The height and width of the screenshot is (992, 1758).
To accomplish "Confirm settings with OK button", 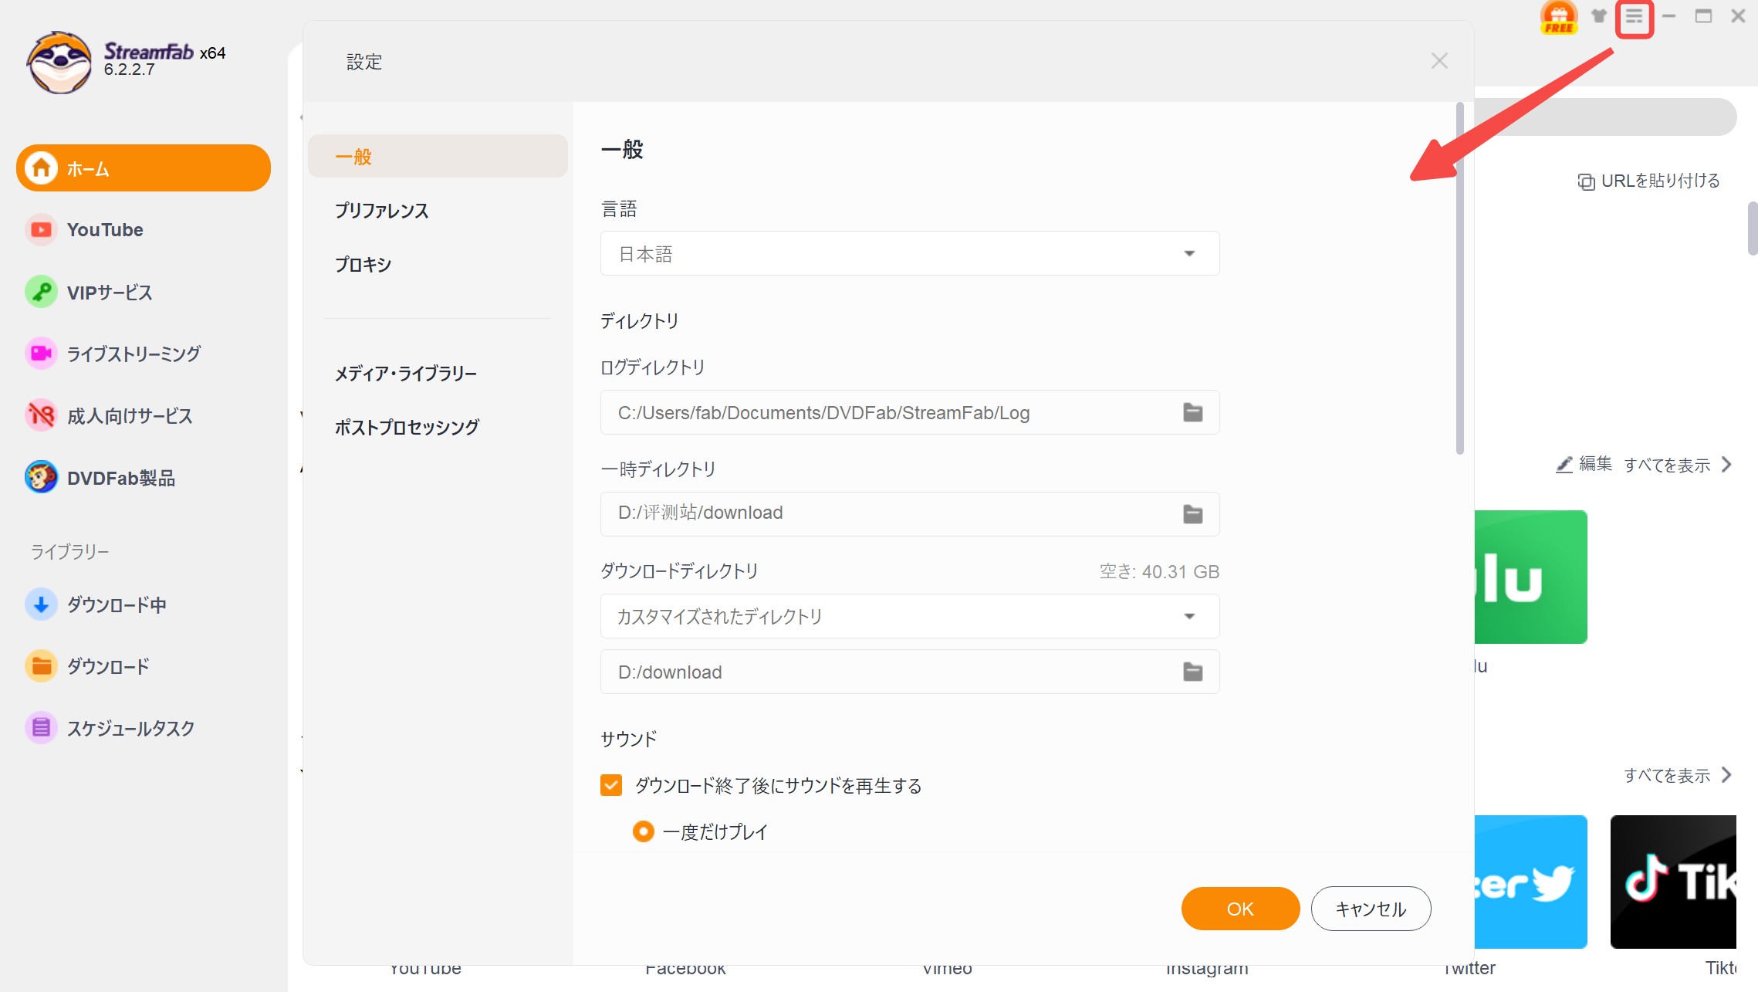I will tap(1240, 909).
